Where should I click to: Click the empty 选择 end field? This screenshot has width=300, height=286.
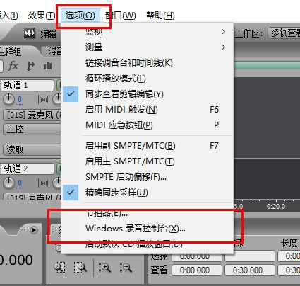[x=250, y=256]
